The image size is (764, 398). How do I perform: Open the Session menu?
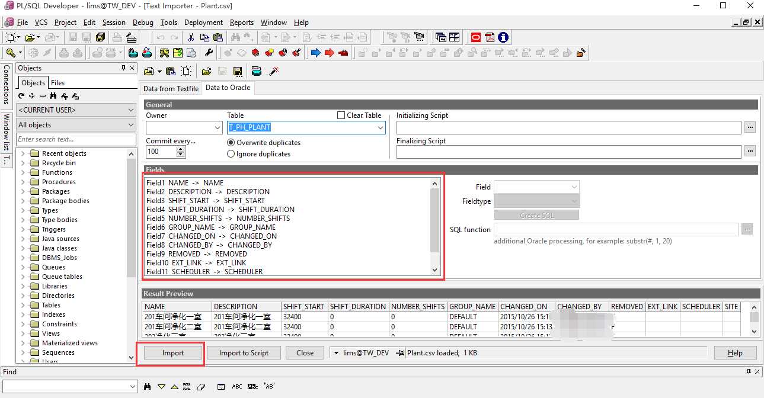[x=114, y=23]
